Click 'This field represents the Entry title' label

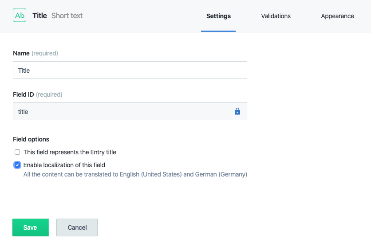pyautogui.click(x=70, y=152)
